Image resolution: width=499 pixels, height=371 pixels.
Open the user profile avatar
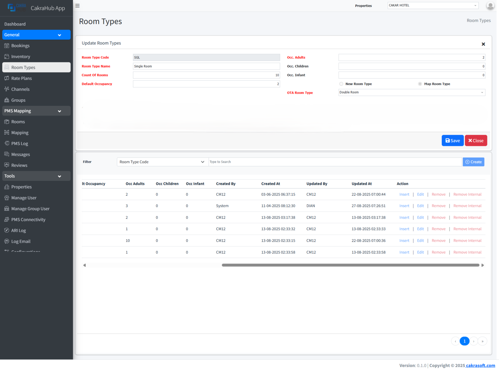490,5
